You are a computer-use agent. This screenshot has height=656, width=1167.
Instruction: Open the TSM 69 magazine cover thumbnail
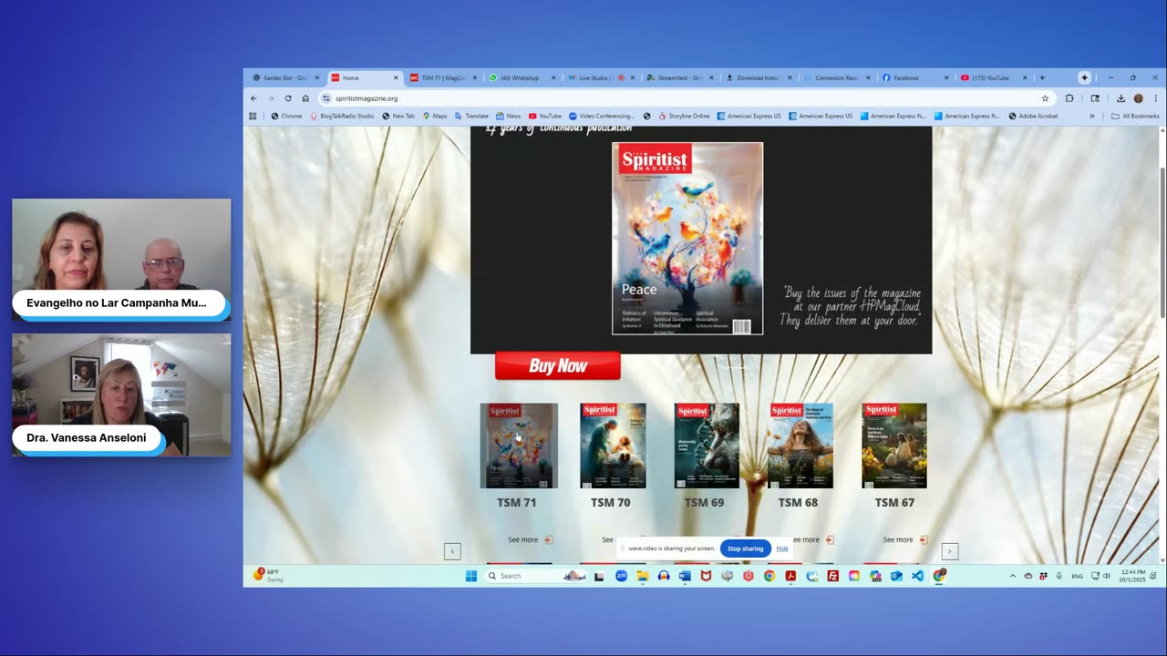click(x=707, y=446)
